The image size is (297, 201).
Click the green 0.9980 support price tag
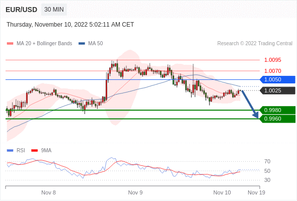(277, 110)
